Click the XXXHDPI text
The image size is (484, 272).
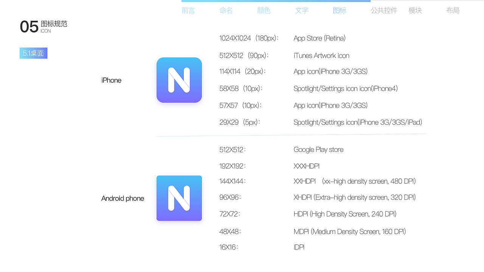[x=307, y=166]
